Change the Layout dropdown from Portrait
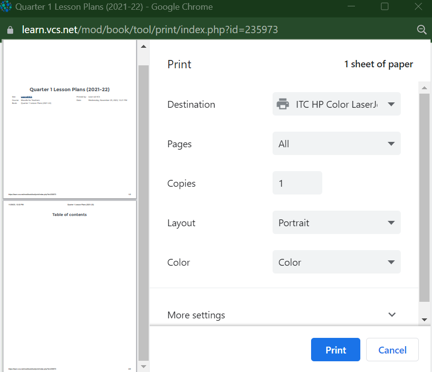Viewport: 432px width, 372px height. pos(336,223)
